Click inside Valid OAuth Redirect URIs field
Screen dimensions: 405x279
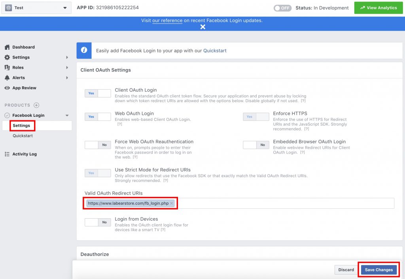pyautogui.click(x=285, y=203)
